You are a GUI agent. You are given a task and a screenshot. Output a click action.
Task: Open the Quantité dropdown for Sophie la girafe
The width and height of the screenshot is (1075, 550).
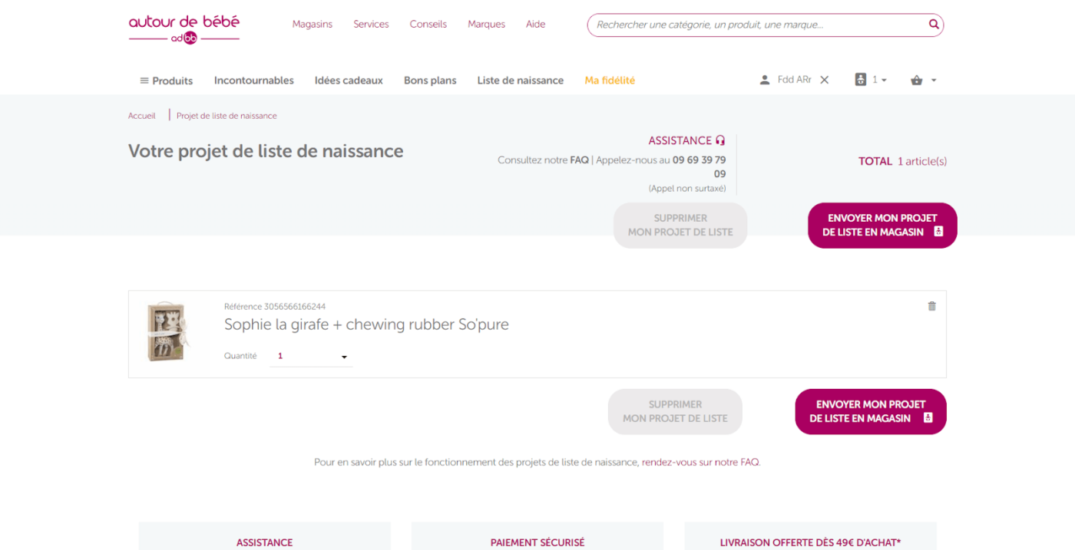tap(311, 357)
